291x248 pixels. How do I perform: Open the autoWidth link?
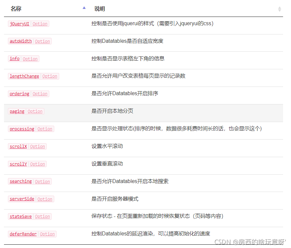(x=21, y=41)
